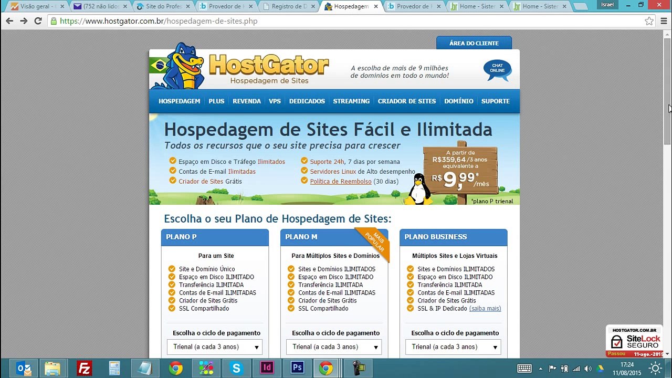The height and width of the screenshot is (378, 672).
Task: Launch Adobe InDesign from the taskbar
Action: click(x=267, y=369)
